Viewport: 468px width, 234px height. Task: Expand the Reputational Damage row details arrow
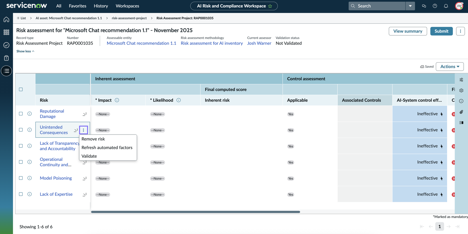pyautogui.click(x=85, y=114)
